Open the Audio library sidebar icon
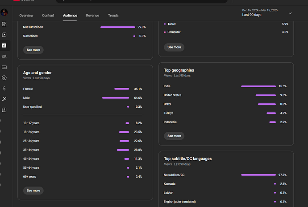This screenshot has width=308, height=207. coord(4,110)
